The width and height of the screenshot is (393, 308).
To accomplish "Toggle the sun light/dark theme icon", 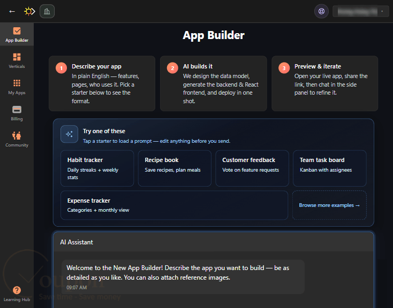I will 29,12.
